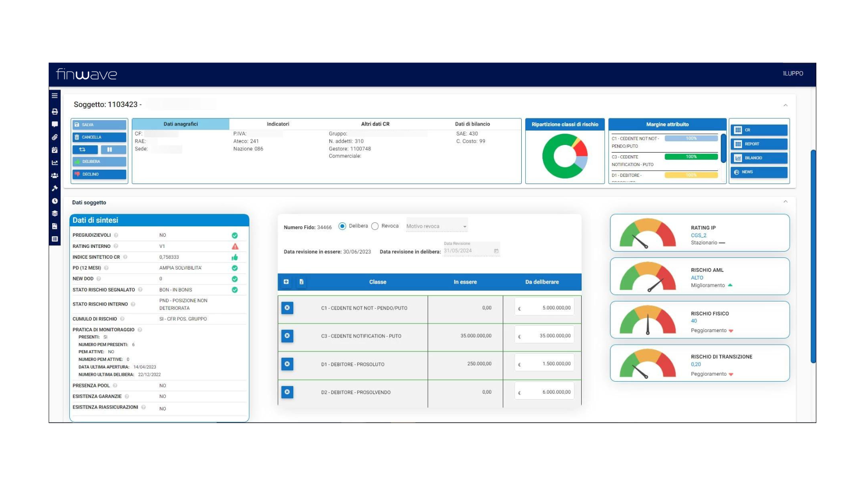Open the NEWS panel on the right
Image resolution: width=865 pixels, height=486 pixels.
[x=759, y=172]
